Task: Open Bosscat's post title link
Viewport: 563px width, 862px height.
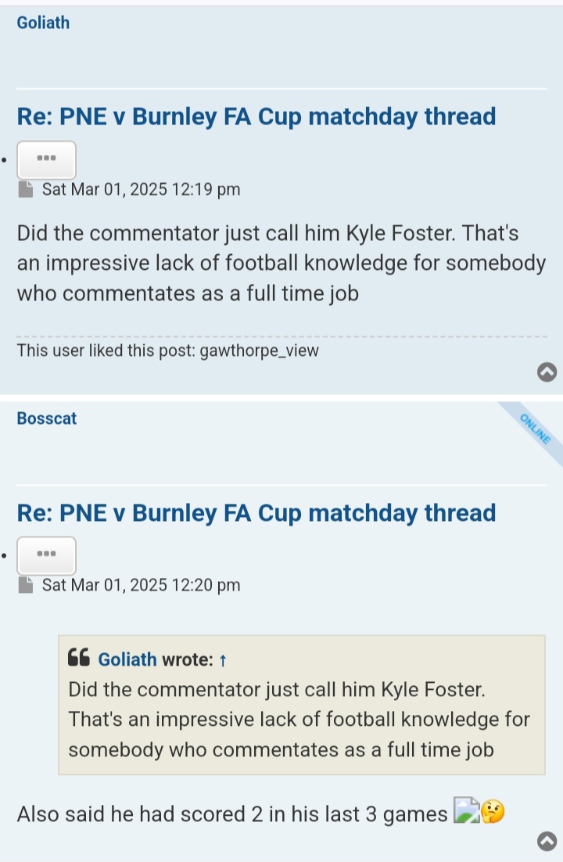Action: pos(256,513)
